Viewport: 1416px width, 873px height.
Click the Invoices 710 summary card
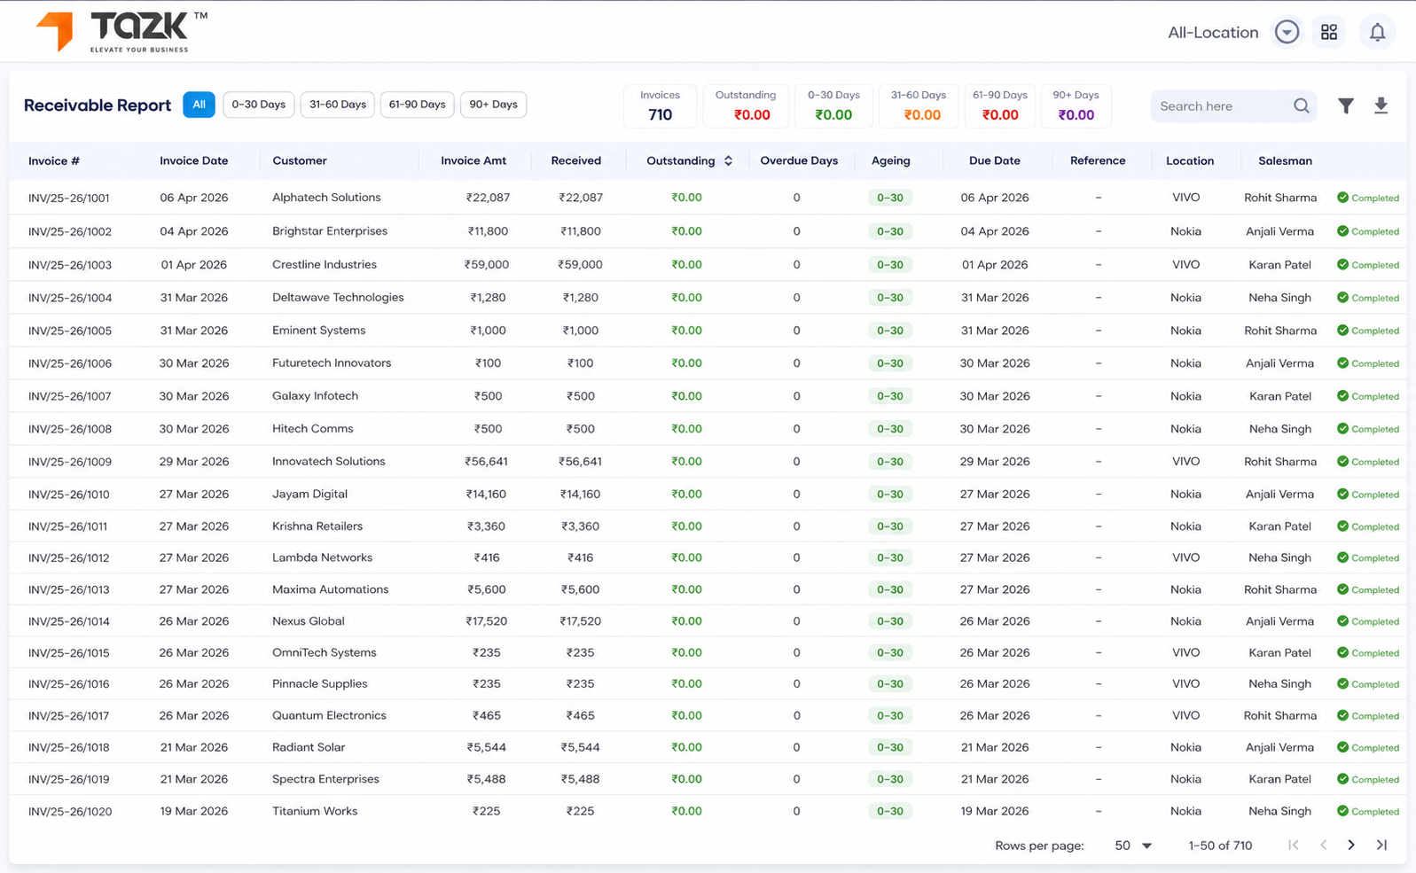(x=660, y=106)
